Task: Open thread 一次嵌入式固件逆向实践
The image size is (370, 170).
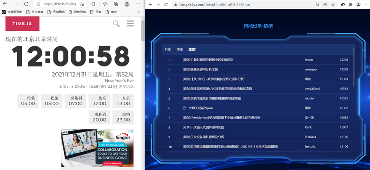Action: (x=203, y=127)
